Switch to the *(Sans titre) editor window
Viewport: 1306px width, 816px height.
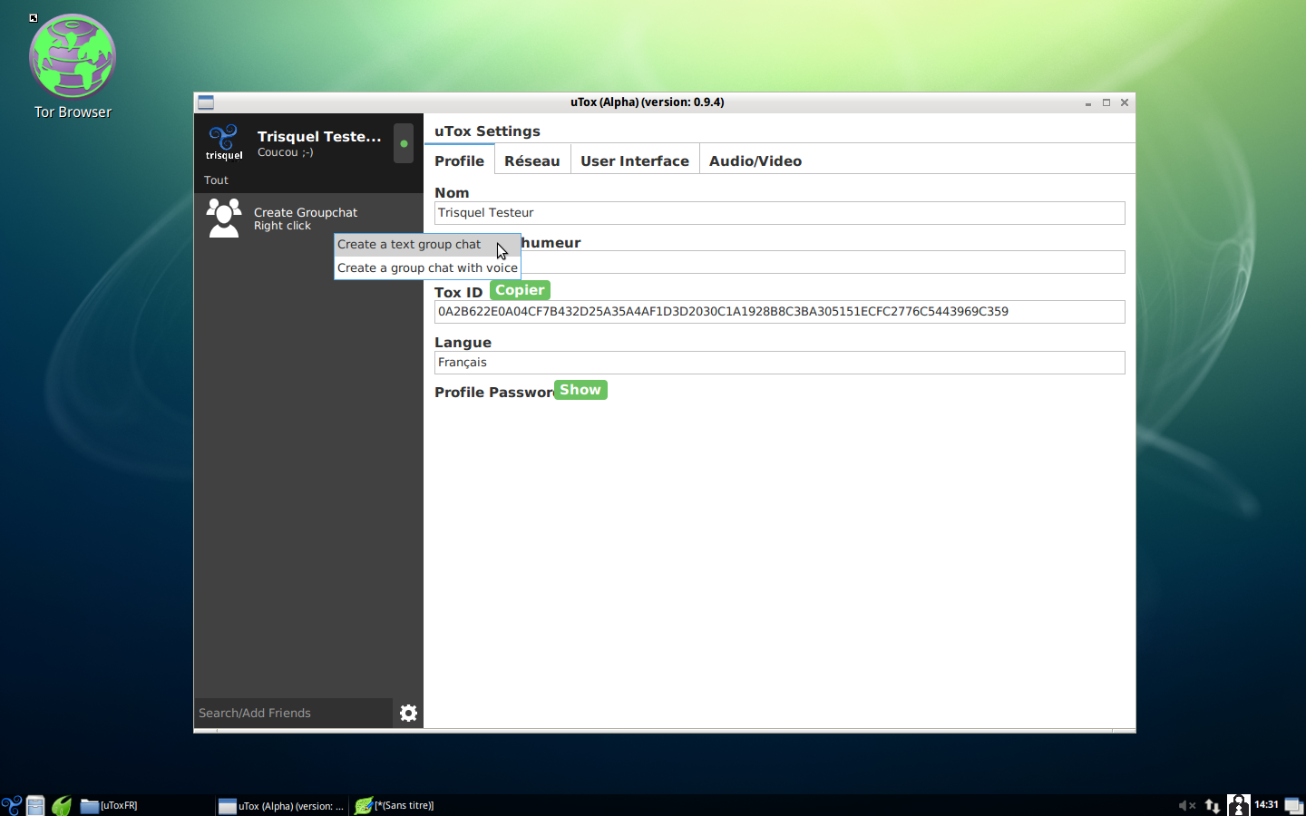click(x=419, y=805)
